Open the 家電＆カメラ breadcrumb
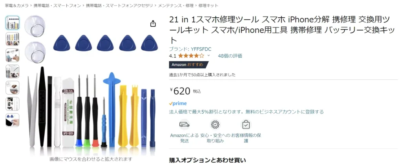Screen dimensions: 402x167 coord(16,6)
